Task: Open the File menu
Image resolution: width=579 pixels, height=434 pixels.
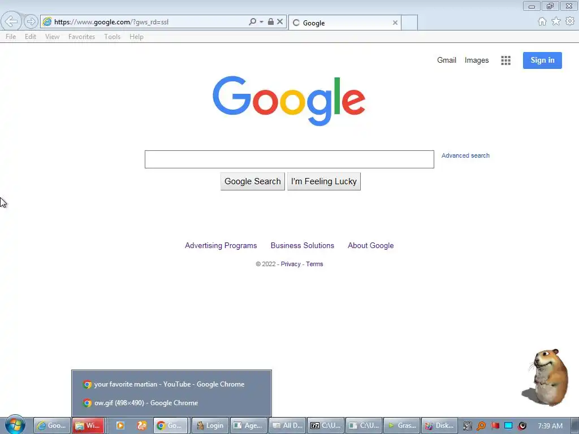Action: point(11,37)
